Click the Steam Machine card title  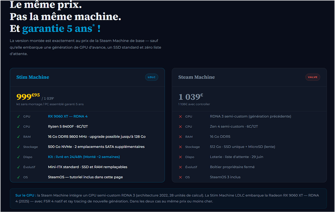pyautogui.click(x=196, y=77)
